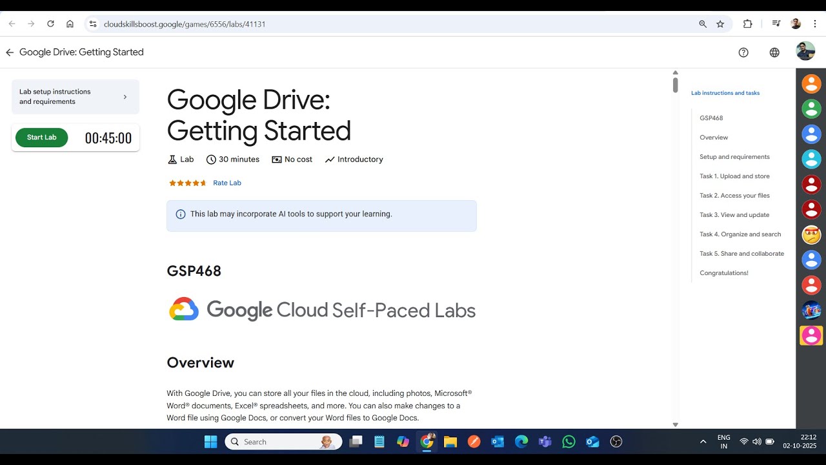This screenshot has width=826, height=465.
Task: Open the five-star rating display
Action: coord(188,183)
